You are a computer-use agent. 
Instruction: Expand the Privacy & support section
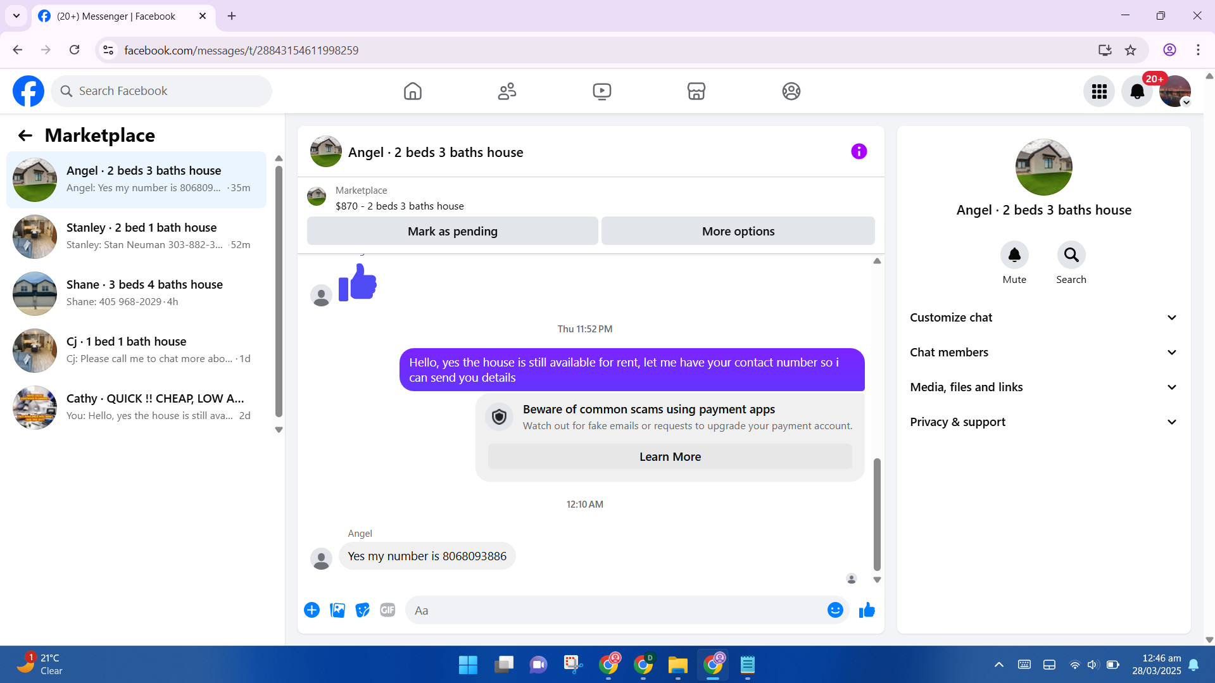coord(1044,422)
